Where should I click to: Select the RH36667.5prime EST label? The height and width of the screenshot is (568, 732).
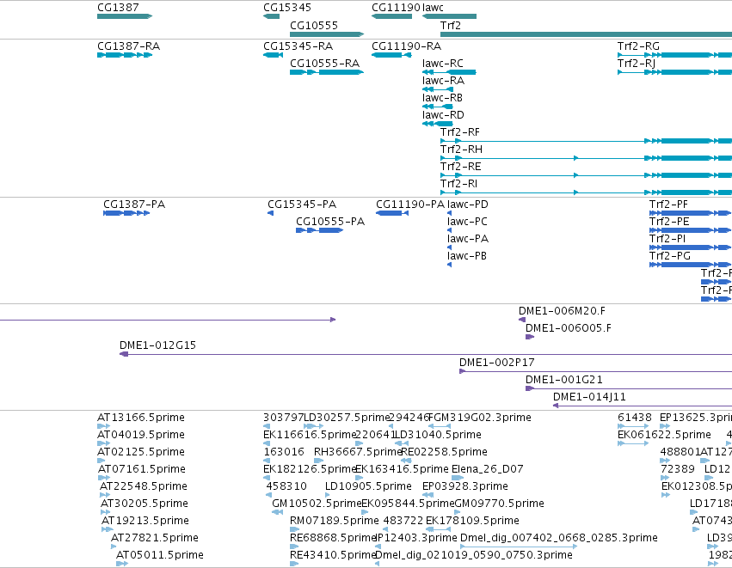coord(357,452)
